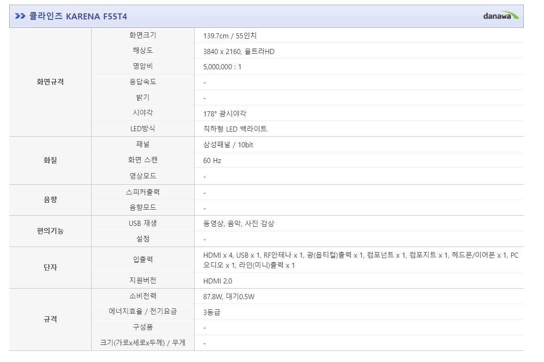Viewport: 544px width, 362px height.
Task: Click the 시야각 label
Action: coord(143,113)
